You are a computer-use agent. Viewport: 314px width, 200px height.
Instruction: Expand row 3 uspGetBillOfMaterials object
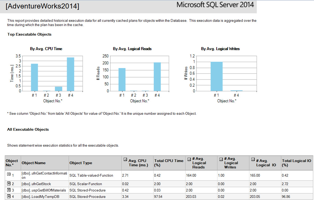coord(9,190)
